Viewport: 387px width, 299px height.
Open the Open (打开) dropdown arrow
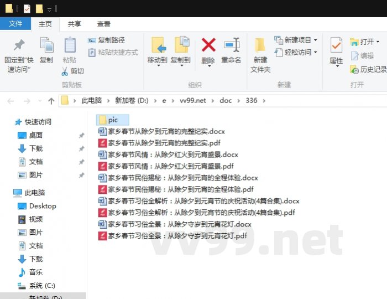coord(378,42)
